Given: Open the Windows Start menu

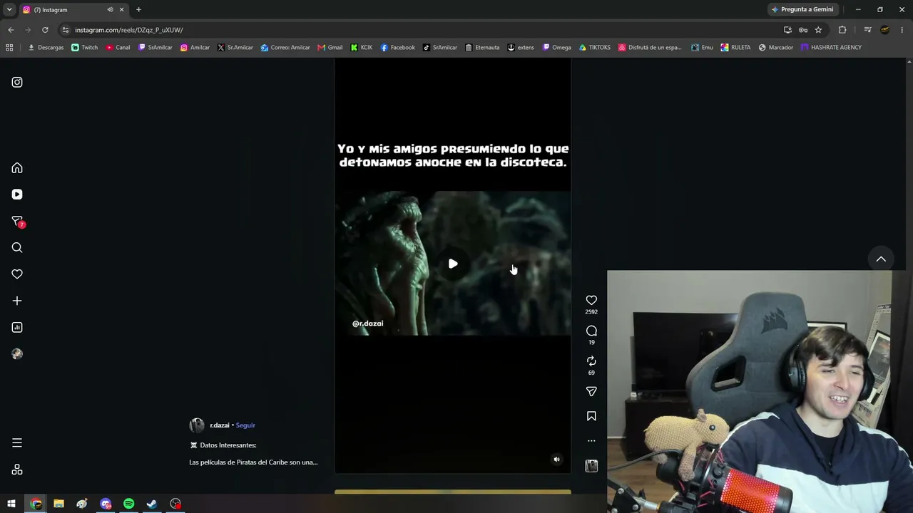Looking at the screenshot, I should (11, 504).
